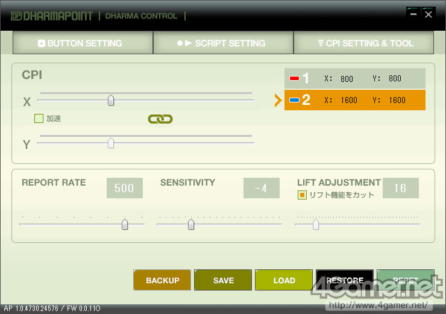Click the DHARMAPOINT logo
Image resolution: width=446 pixels, height=314 pixels.
click(51, 16)
